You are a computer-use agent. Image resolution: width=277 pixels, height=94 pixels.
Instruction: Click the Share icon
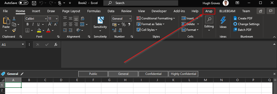(x=260, y=11)
